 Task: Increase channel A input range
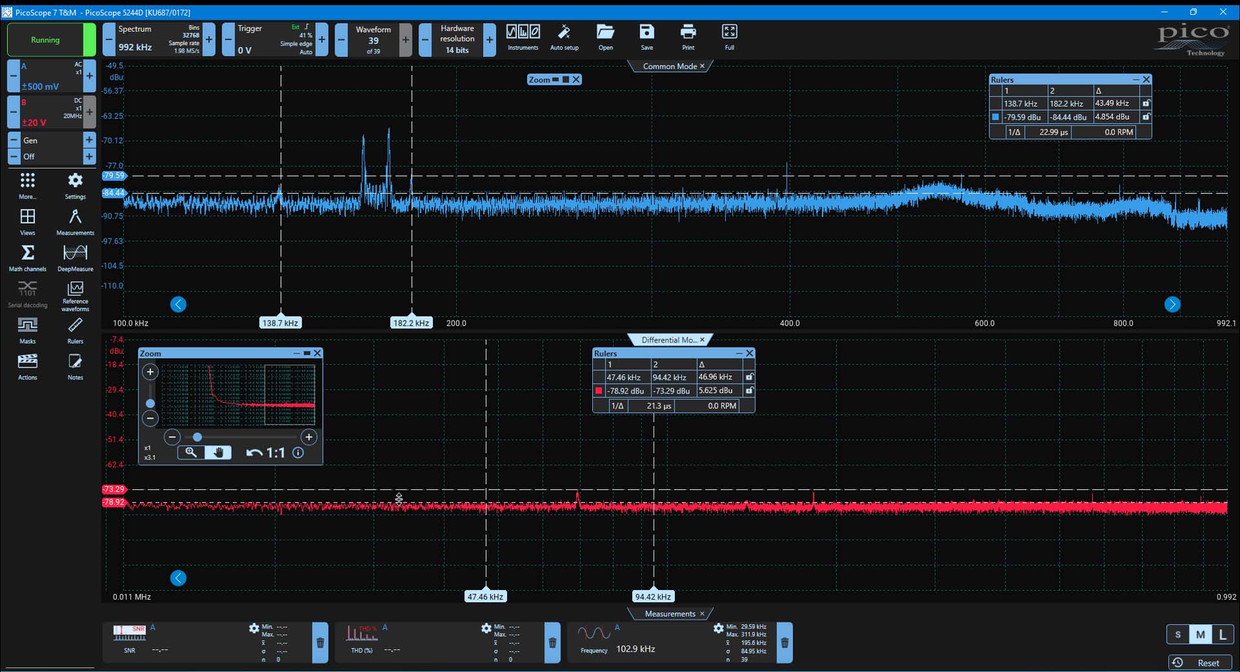tap(90, 76)
